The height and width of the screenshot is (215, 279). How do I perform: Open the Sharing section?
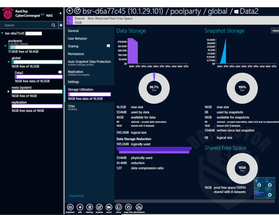73,46
